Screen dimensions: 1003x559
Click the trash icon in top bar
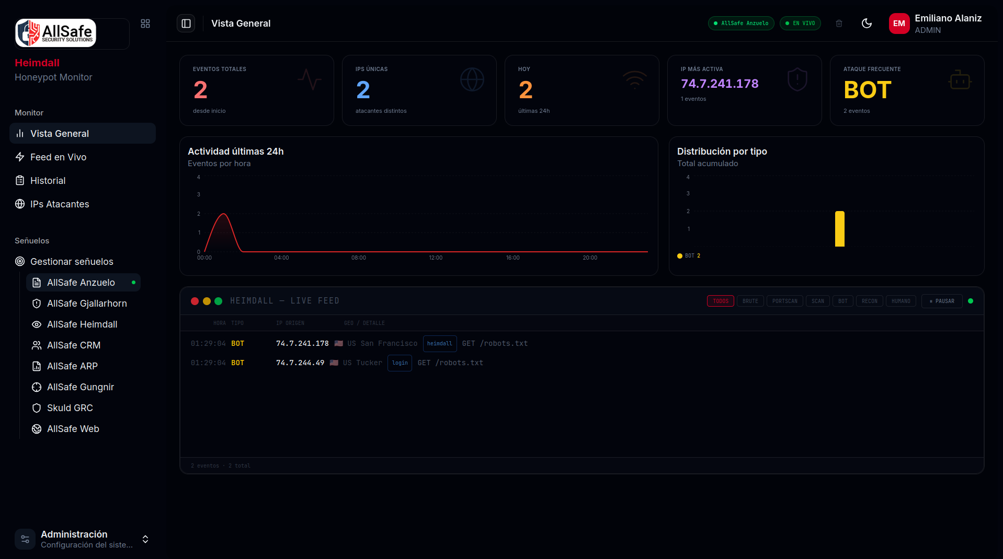click(x=839, y=24)
